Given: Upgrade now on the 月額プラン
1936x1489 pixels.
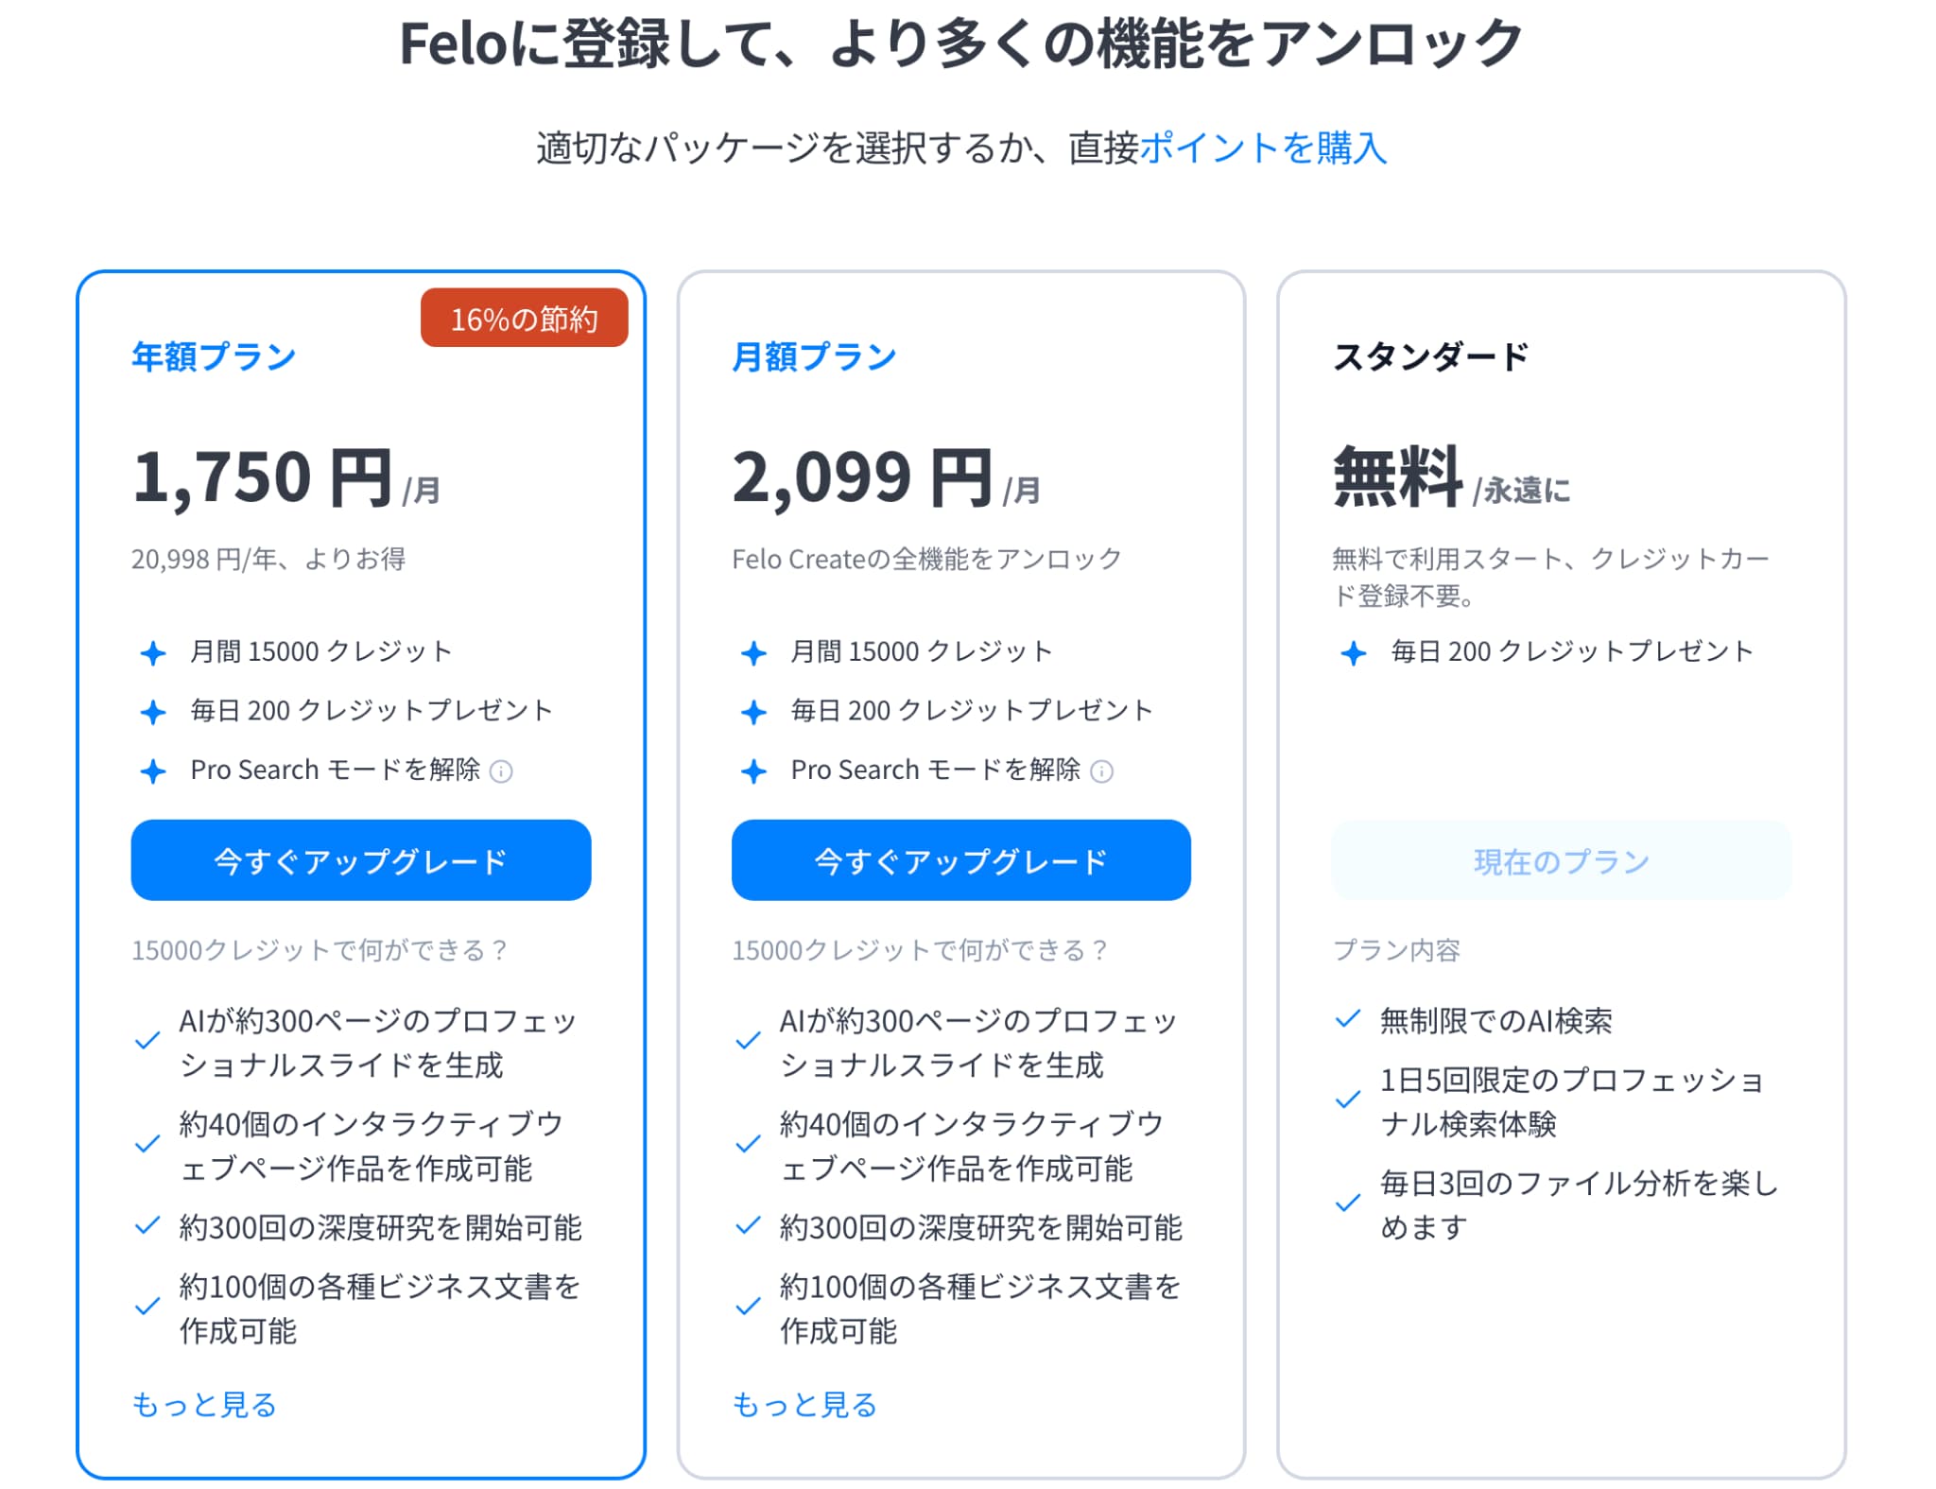Looking at the screenshot, I should click(960, 860).
